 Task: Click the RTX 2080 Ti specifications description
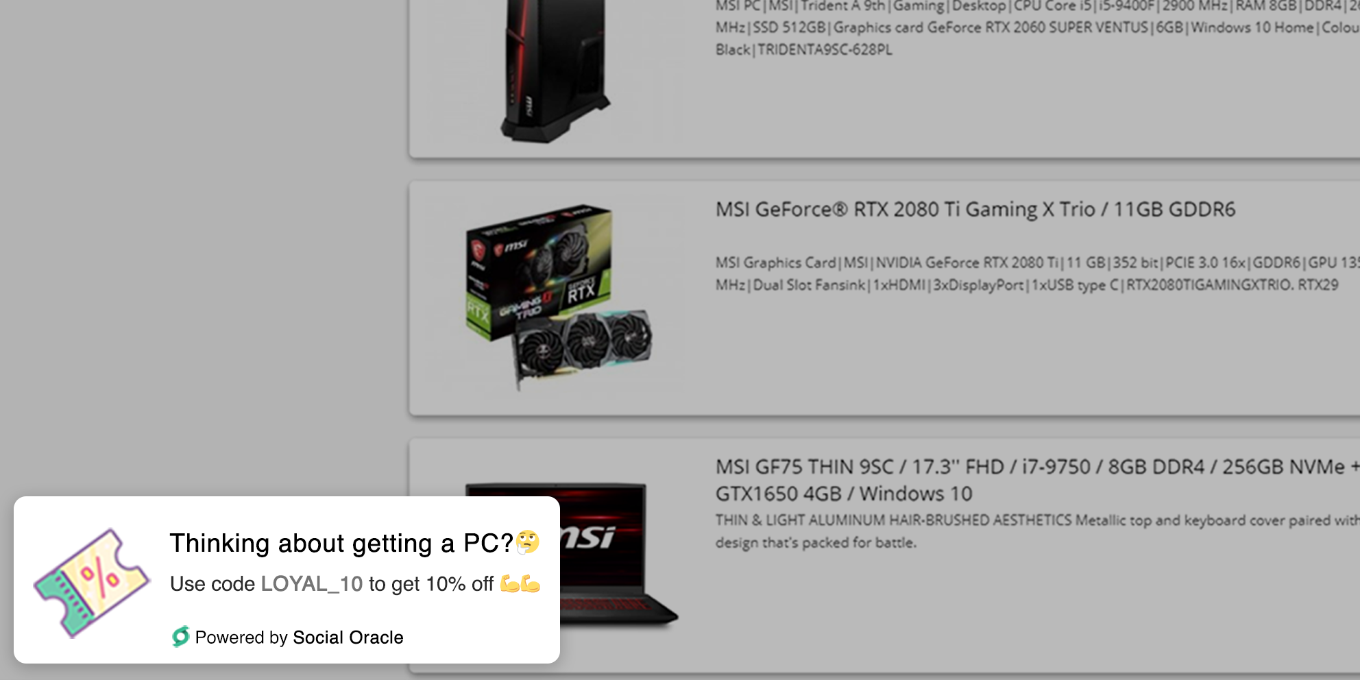(x=1038, y=274)
